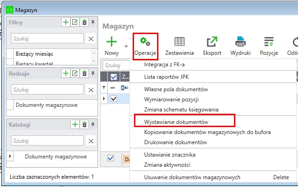This screenshot has height=187, width=298.
Task: Click the Eksport toolbar icon
Action: click(x=212, y=42)
